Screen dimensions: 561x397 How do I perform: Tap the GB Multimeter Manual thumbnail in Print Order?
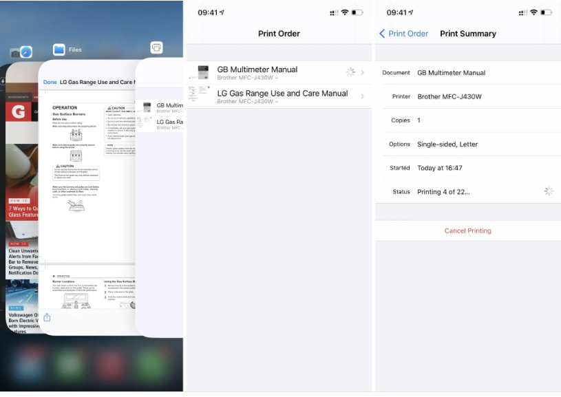click(203, 73)
